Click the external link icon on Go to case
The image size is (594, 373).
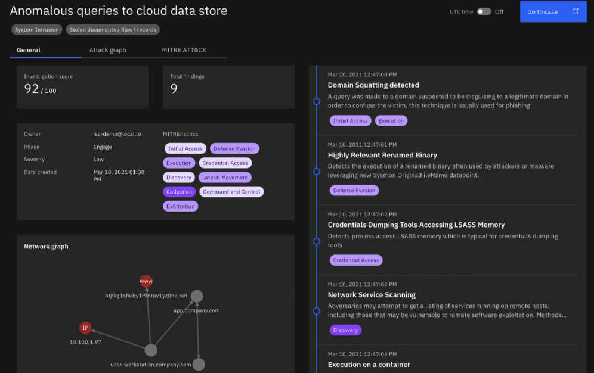574,11
